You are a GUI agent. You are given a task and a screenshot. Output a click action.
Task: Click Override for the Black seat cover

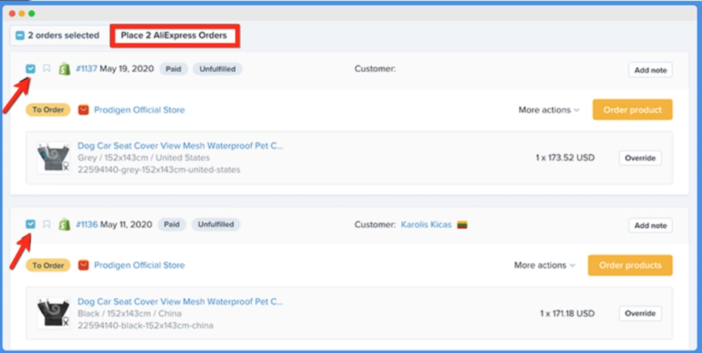click(640, 313)
